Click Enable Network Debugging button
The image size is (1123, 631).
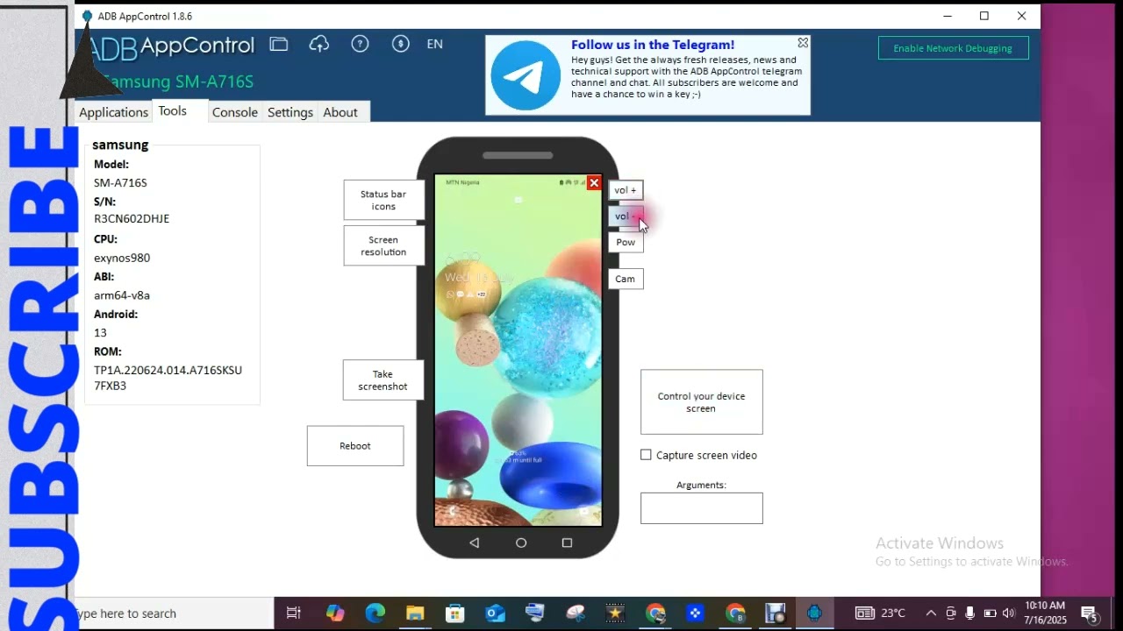click(953, 48)
